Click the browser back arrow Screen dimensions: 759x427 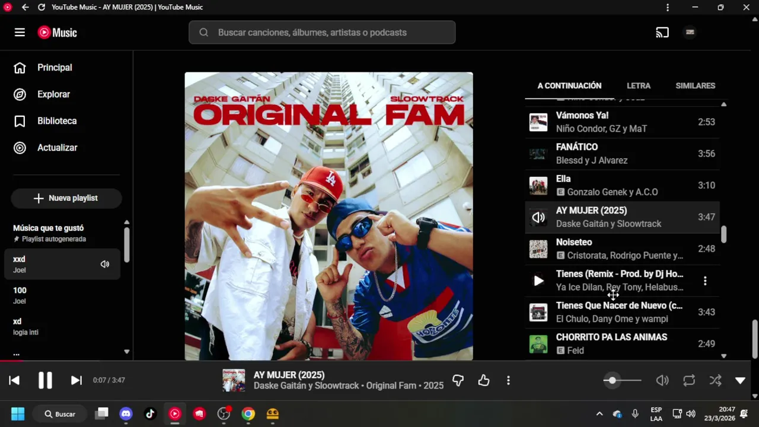(x=25, y=7)
